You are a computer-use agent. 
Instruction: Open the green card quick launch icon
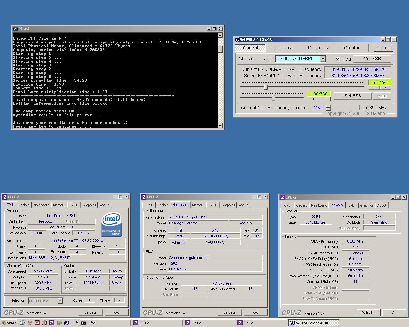(x=59, y=323)
